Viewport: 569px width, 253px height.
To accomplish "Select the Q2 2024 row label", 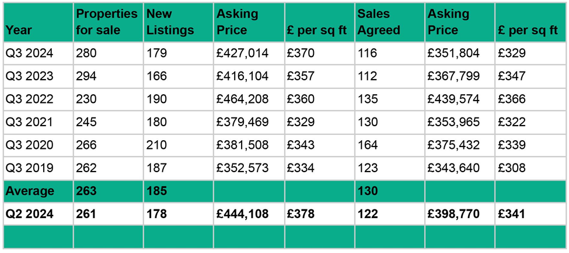I will pos(29,214).
